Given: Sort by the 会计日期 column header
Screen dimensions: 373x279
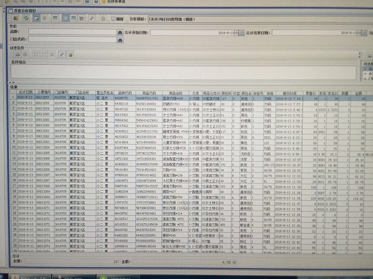Looking at the screenshot, I should click(25, 92).
